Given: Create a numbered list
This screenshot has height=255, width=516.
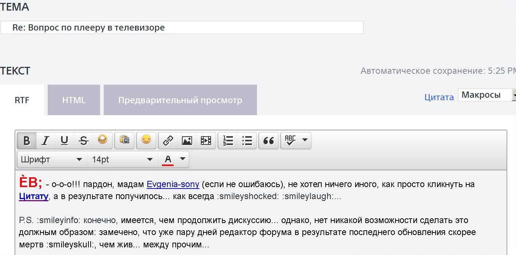Looking at the screenshot, I should (228, 141).
